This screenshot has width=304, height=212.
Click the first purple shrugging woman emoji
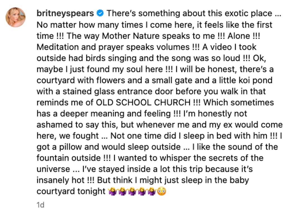click(113, 191)
